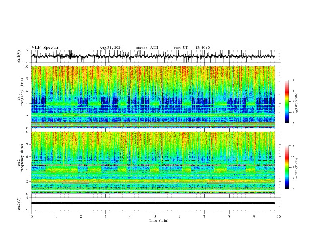Click time axis tick label "8"
Screen dimensions: 314x243
click(229, 216)
